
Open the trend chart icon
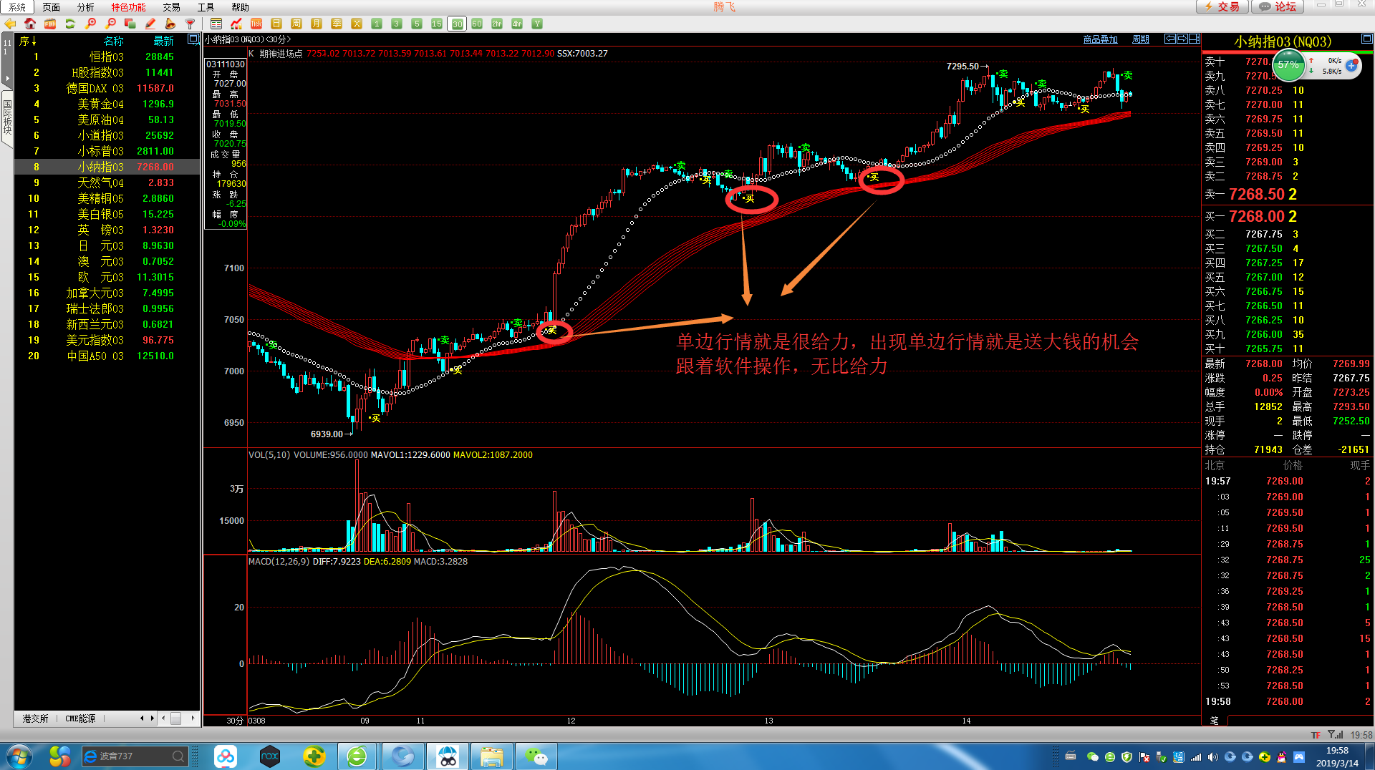pyautogui.click(x=236, y=24)
